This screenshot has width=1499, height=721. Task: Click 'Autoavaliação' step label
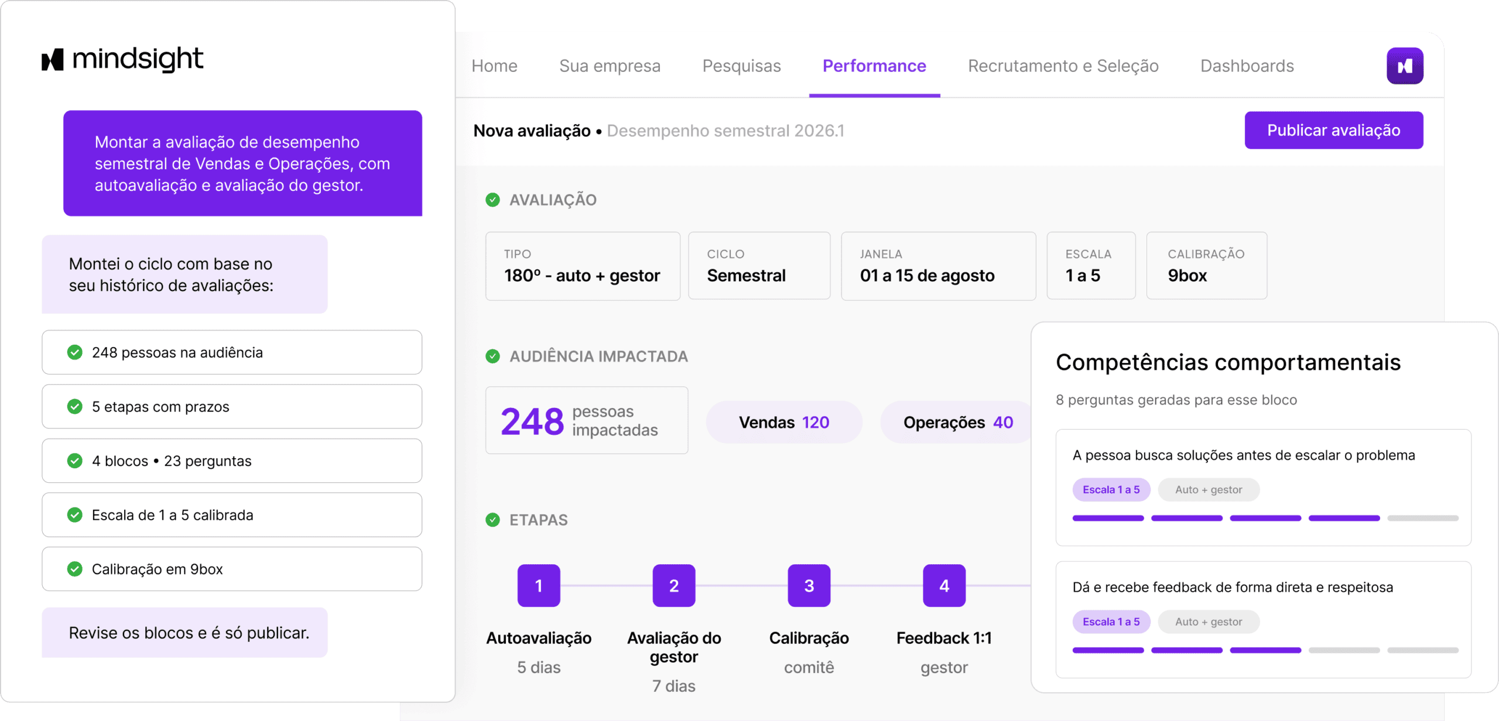[539, 638]
